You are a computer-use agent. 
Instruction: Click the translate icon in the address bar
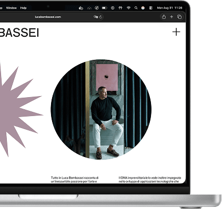click(x=96, y=17)
